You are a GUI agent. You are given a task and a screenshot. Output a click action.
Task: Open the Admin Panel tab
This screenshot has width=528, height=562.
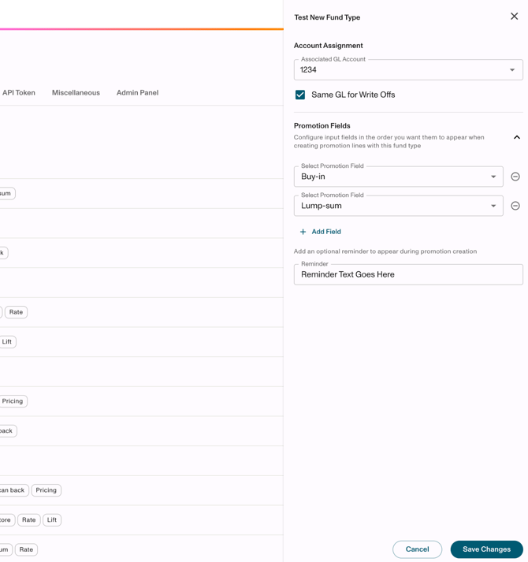(137, 93)
